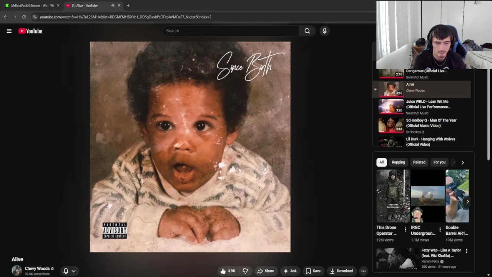Open the Ask AI button
The height and width of the screenshot is (277, 492).
[290, 271]
